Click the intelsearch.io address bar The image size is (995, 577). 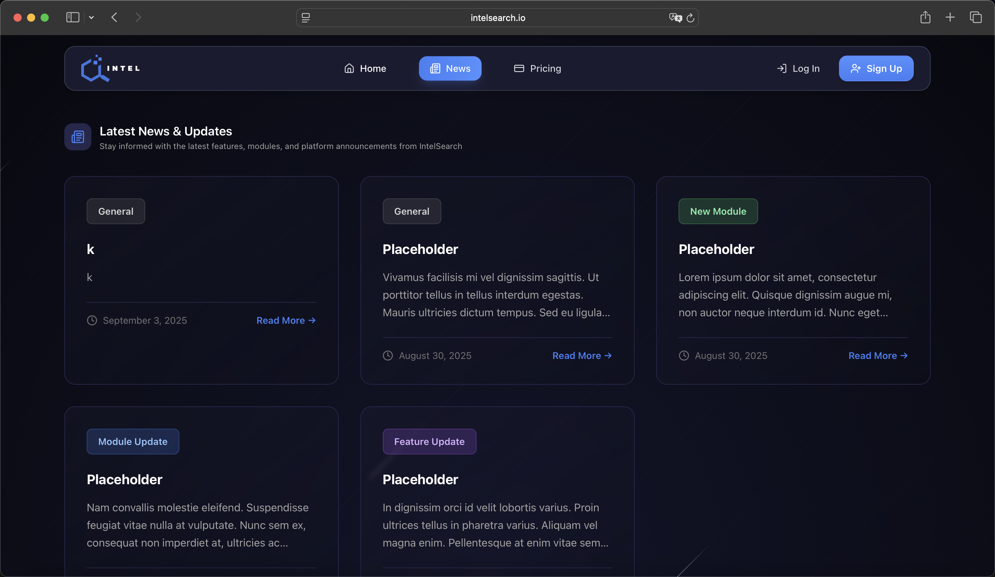pos(497,18)
